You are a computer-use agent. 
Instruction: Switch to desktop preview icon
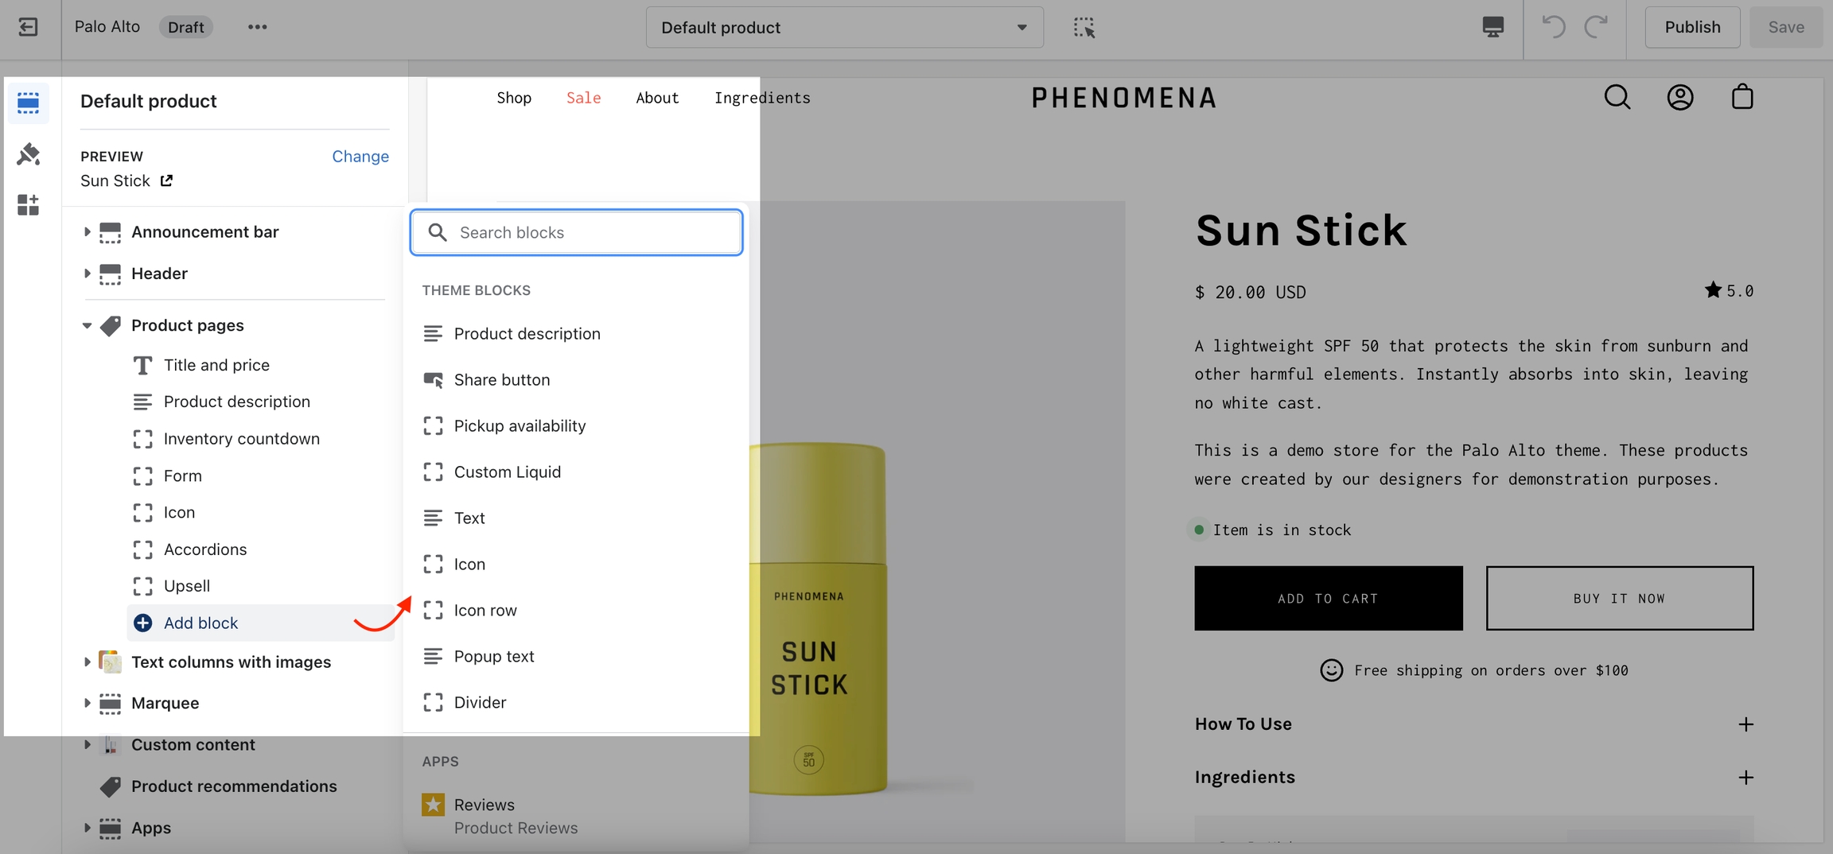pyautogui.click(x=1492, y=27)
